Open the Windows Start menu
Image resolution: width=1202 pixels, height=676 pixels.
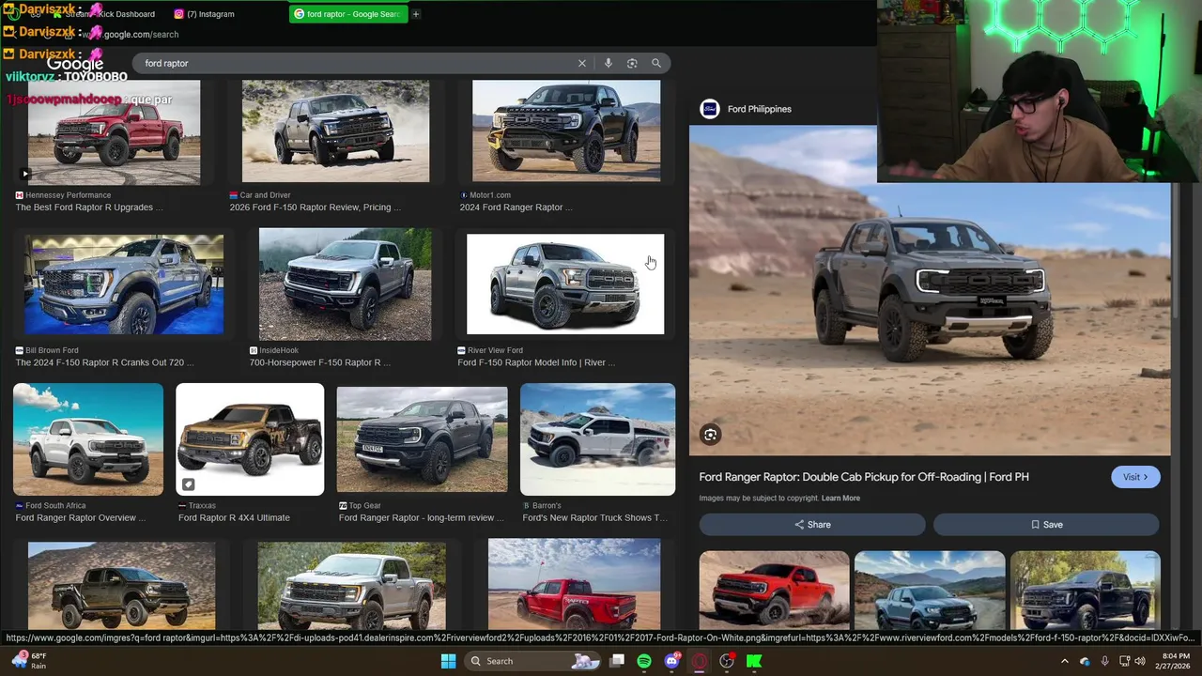(x=449, y=661)
